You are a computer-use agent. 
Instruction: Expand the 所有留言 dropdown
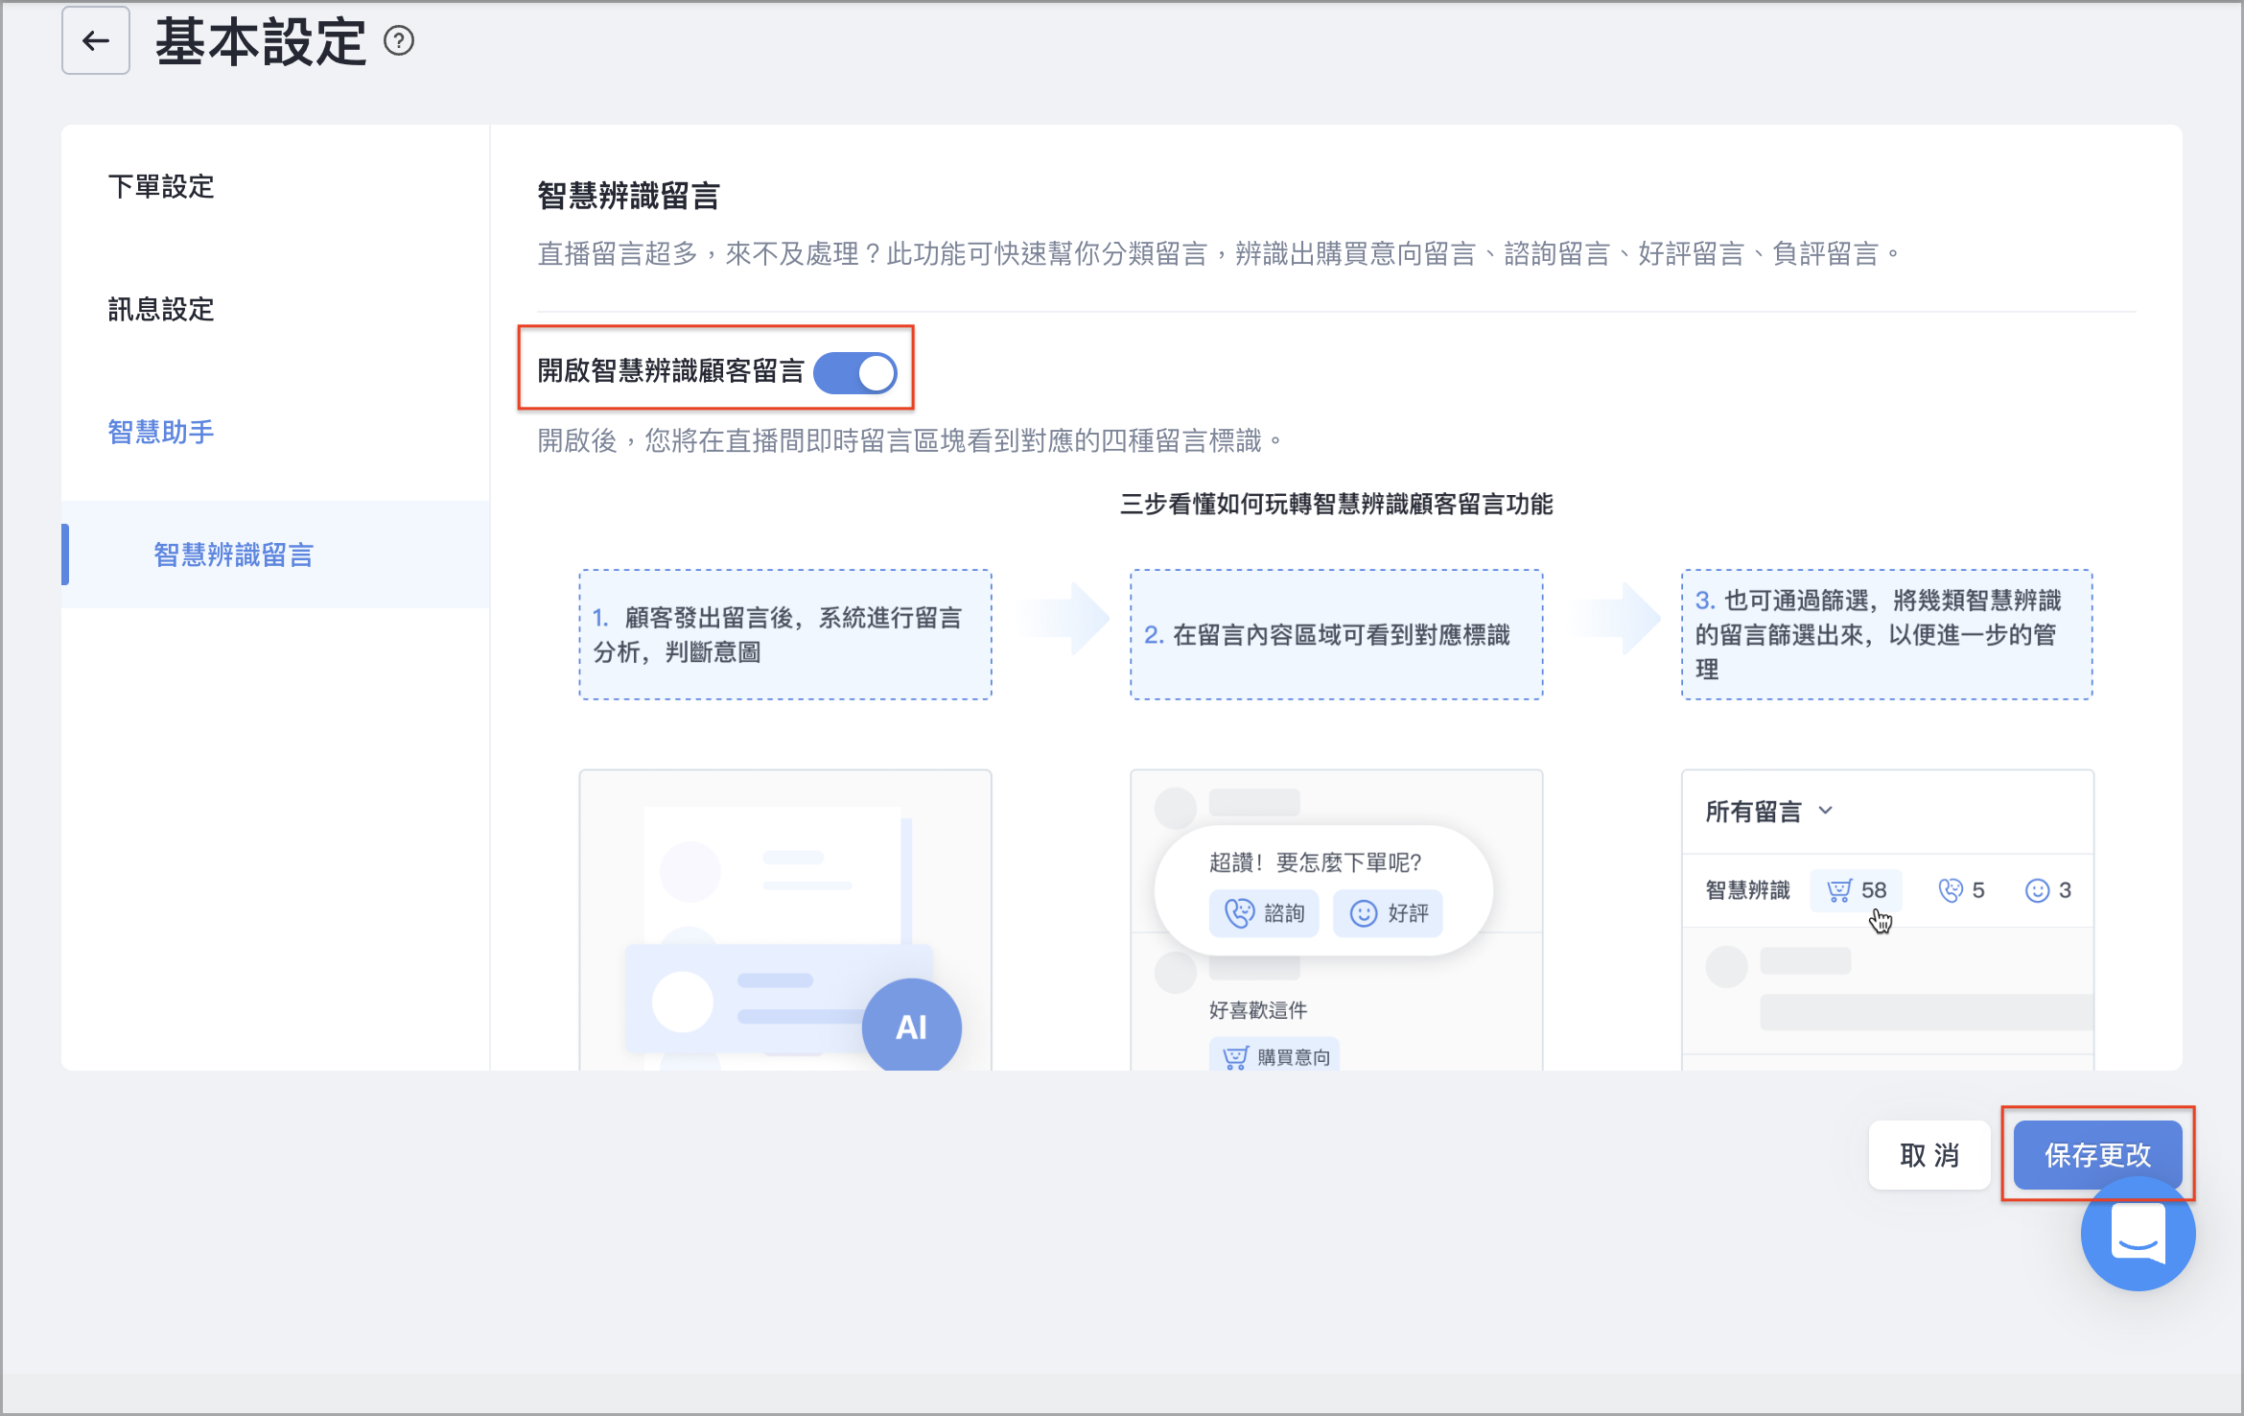[1769, 812]
